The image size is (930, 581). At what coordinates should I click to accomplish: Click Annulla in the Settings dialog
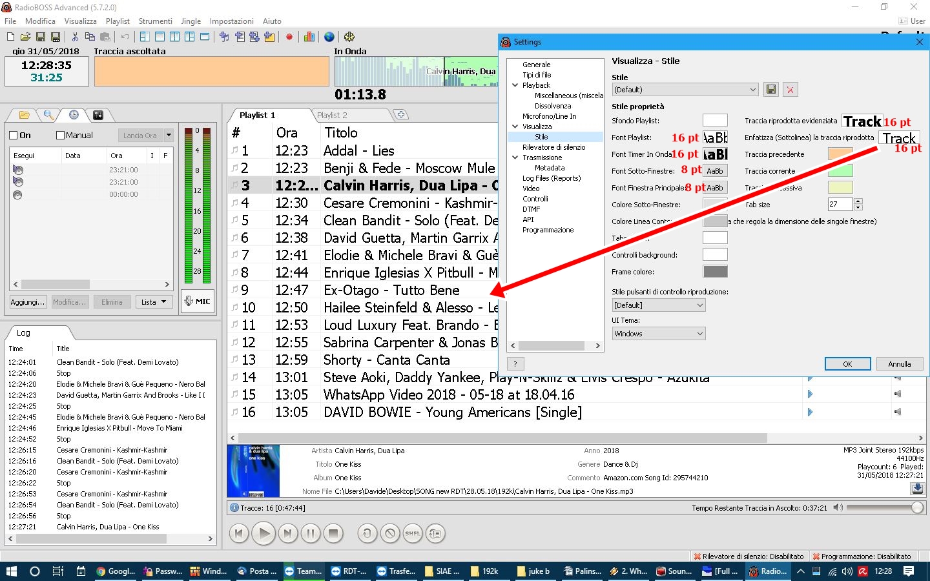click(899, 364)
